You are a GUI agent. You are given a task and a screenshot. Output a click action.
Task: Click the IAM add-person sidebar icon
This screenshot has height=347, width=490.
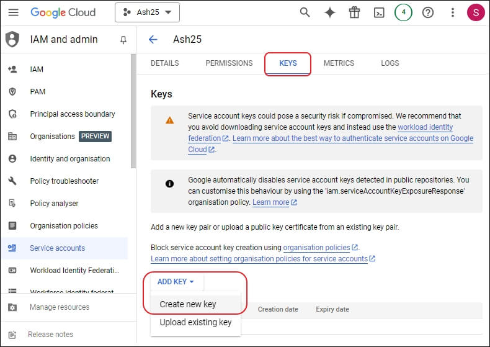(12, 69)
